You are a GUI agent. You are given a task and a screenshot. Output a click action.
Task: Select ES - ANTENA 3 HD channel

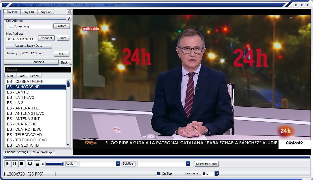[x=23, y=108]
